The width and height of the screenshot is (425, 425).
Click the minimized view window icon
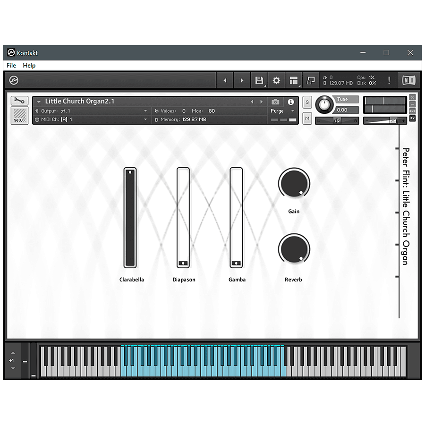coord(311,80)
